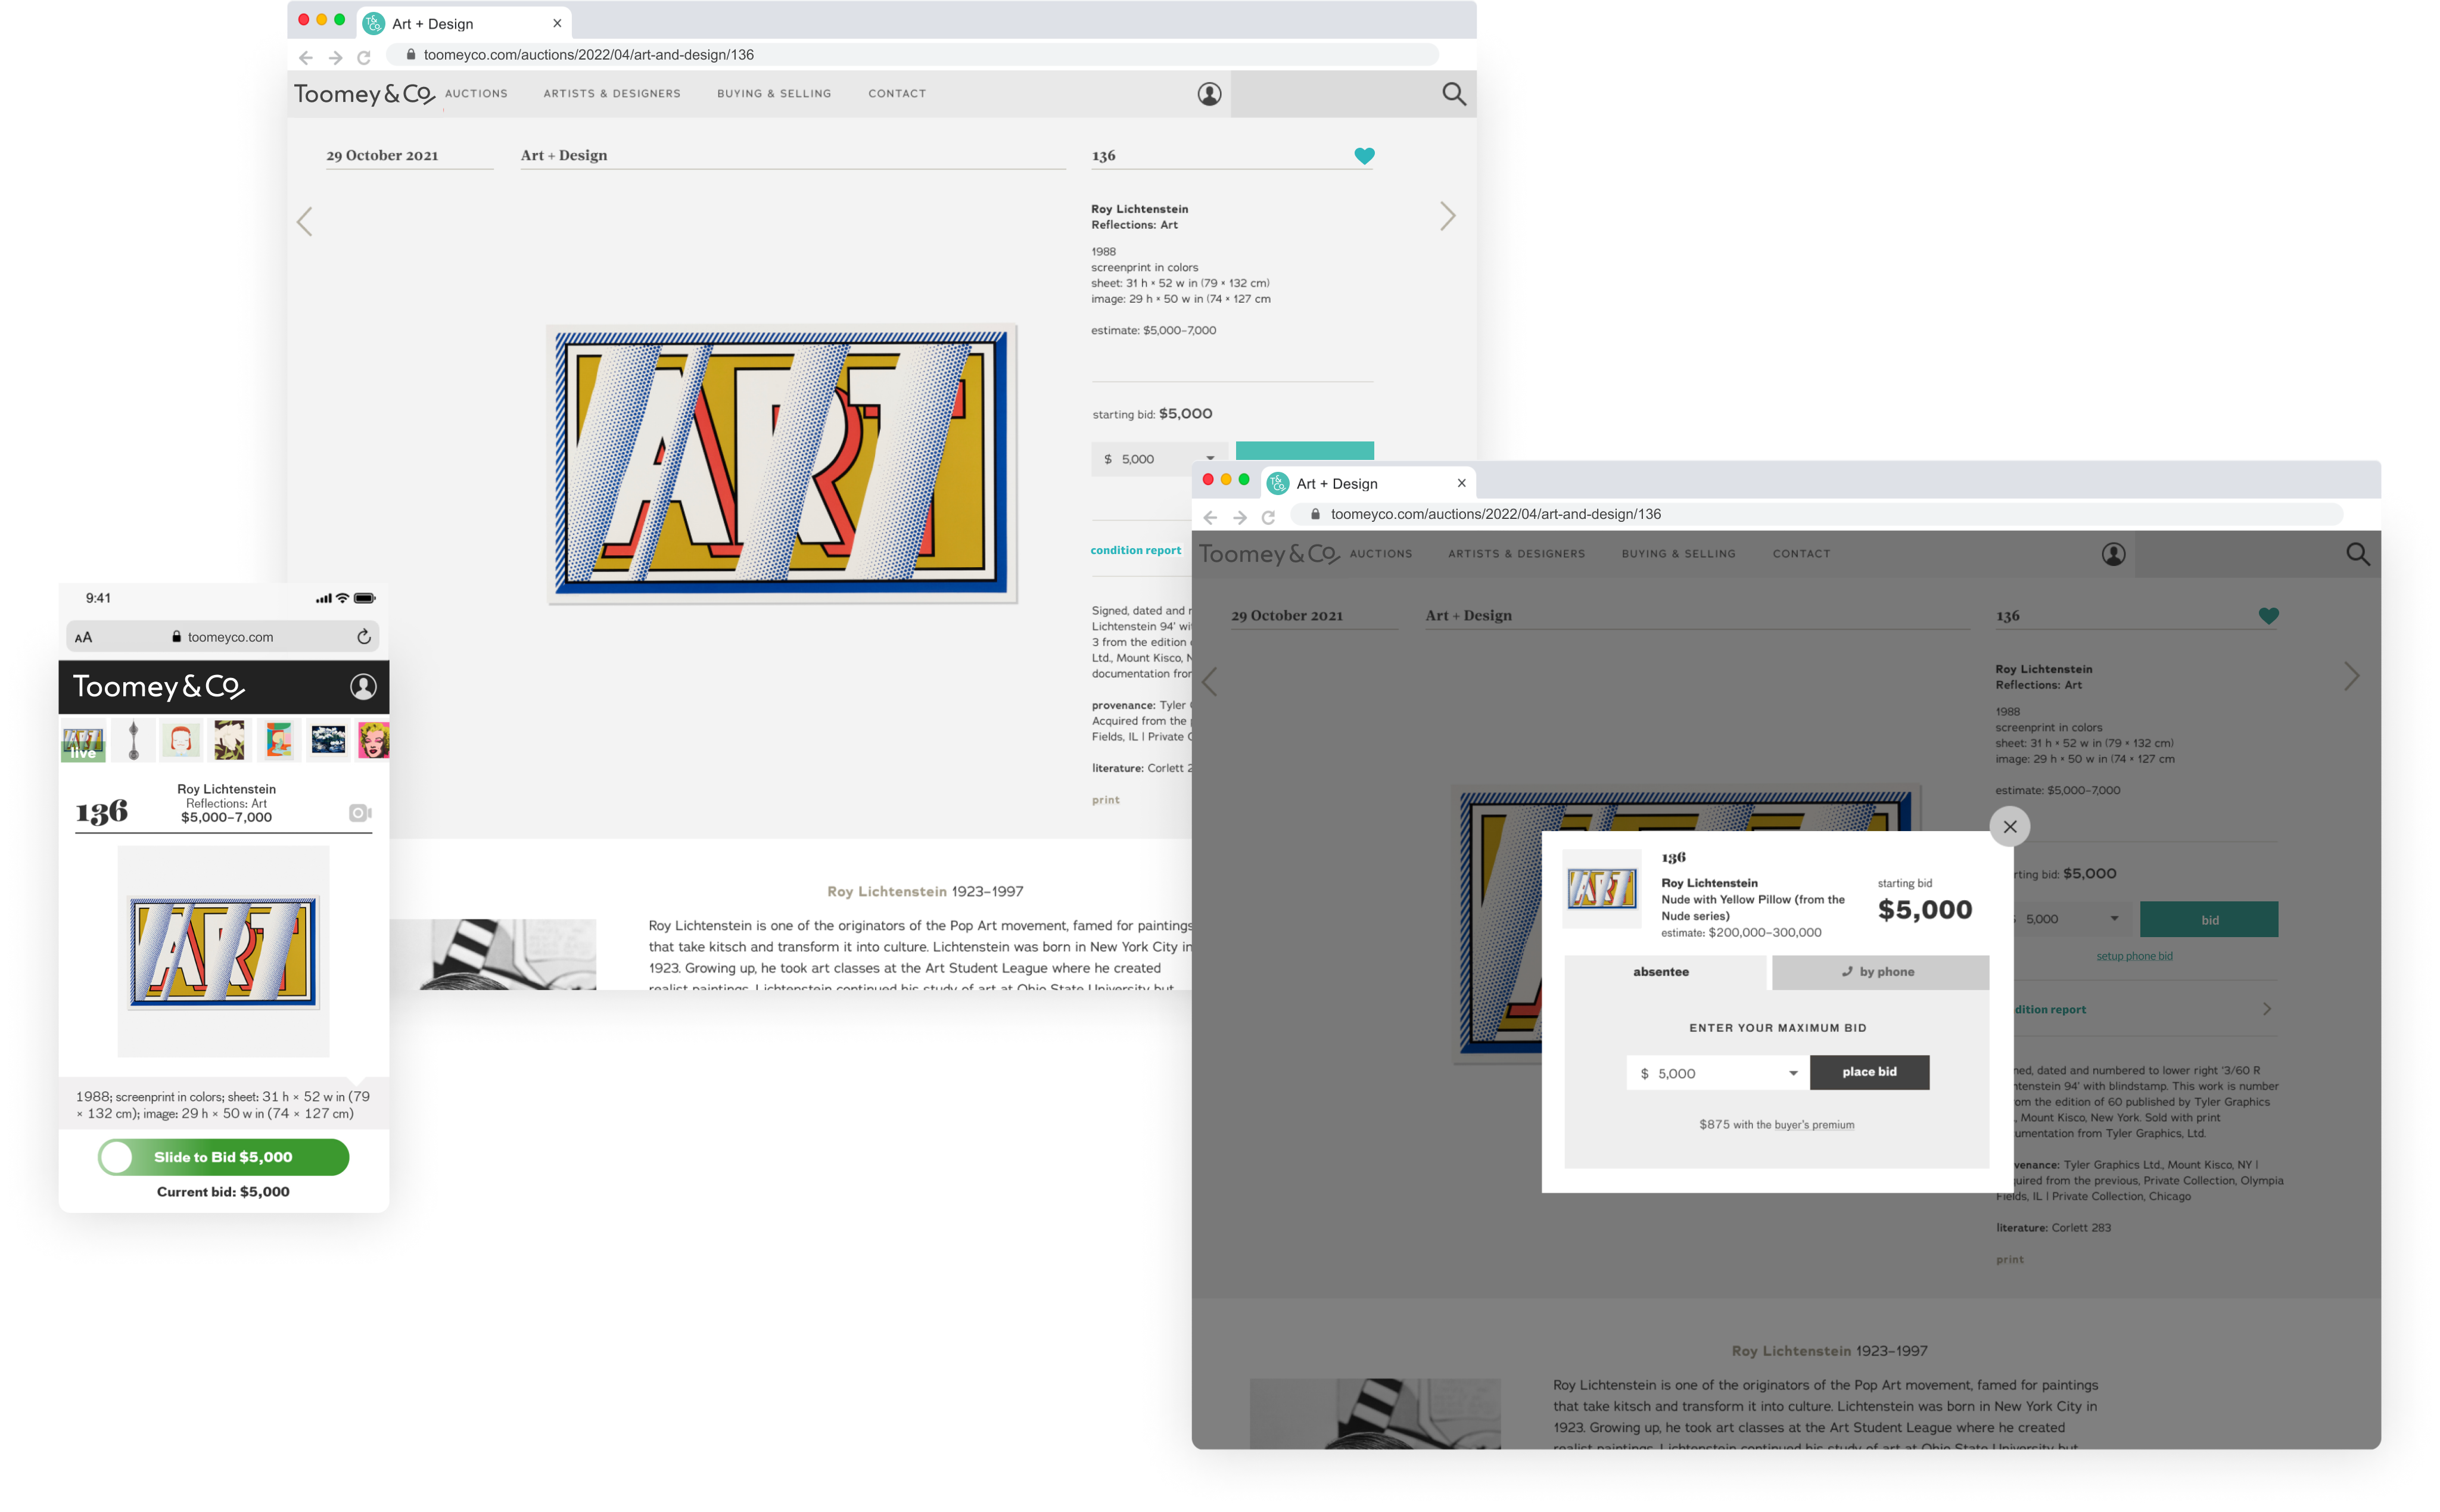Reload page in front browser window
Image resolution: width=2440 pixels, height=1512 pixels.
point(1269,517)
